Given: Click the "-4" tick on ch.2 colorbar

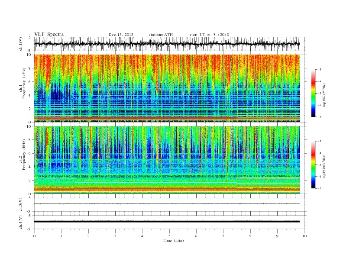Looking at the screenshot, I should point(319,153).
